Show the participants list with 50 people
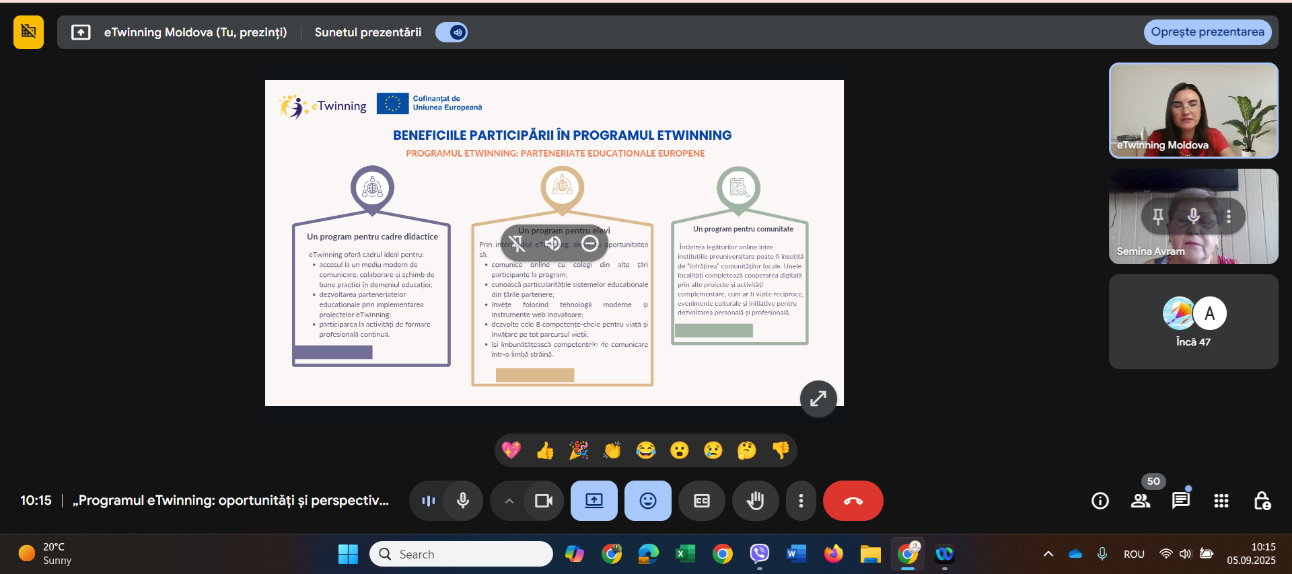Screen dimensions: 1292x574 coord(1141,501)
